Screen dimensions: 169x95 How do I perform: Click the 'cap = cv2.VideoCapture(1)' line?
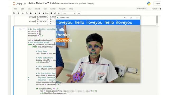coord(40,40)
